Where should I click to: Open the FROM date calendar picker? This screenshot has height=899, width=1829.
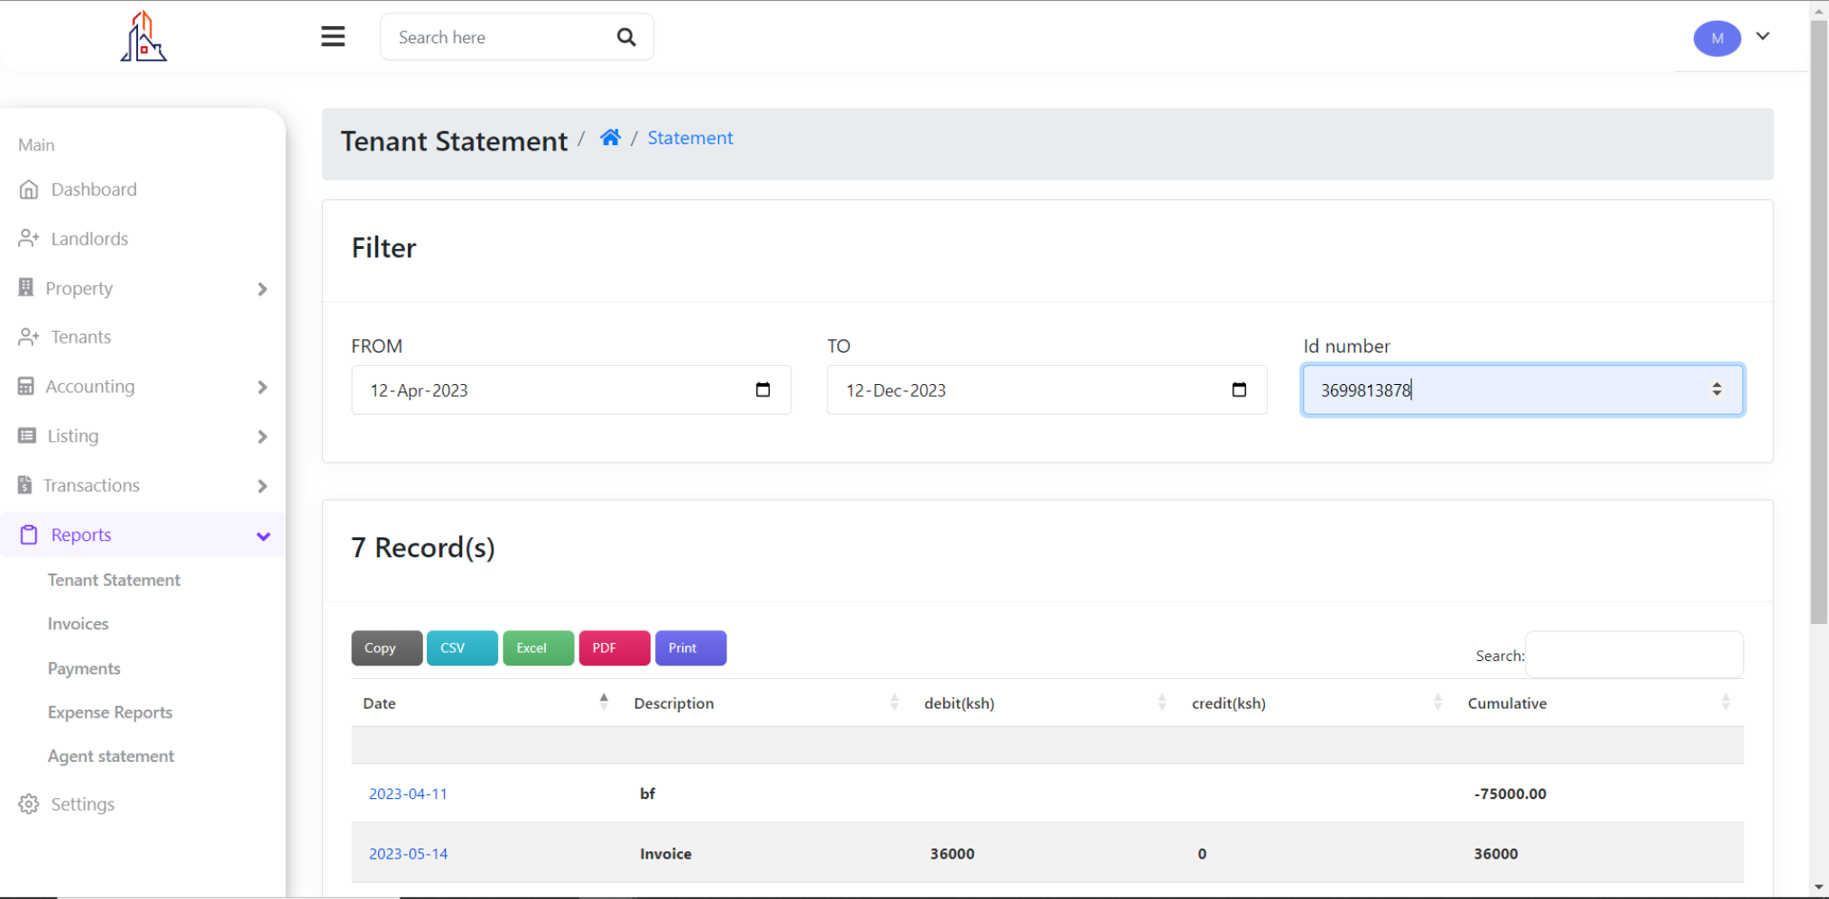pos(762,390)
